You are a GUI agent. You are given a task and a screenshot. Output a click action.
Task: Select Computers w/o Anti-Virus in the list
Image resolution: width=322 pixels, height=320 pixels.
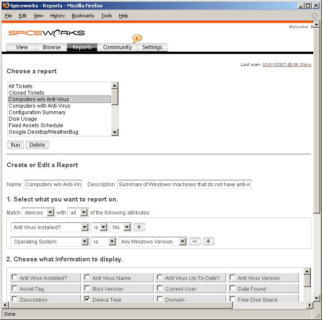[x=60, y=99]
